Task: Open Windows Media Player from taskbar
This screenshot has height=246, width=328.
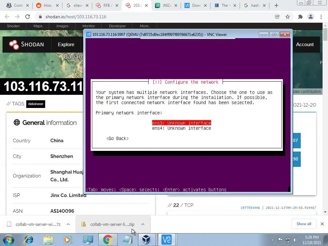Action: [x=68, y=240]
